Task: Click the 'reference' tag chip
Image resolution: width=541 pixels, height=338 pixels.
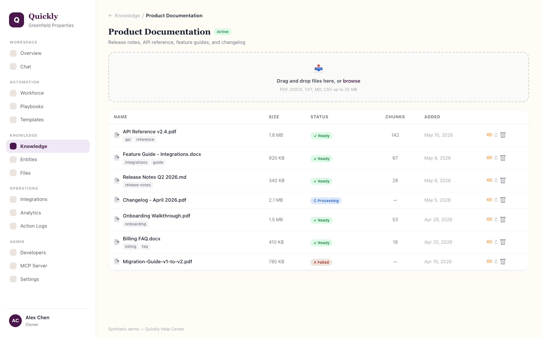Action: click(145, 140)
